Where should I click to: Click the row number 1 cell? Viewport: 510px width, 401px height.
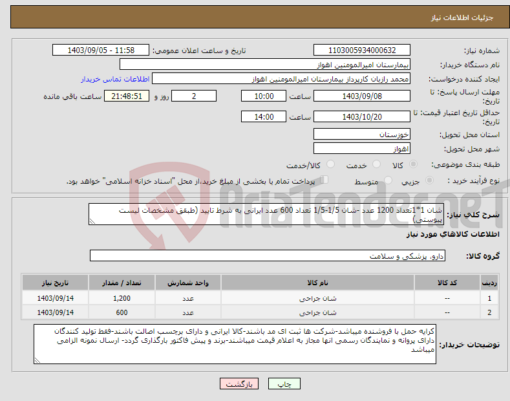[489, 298]
